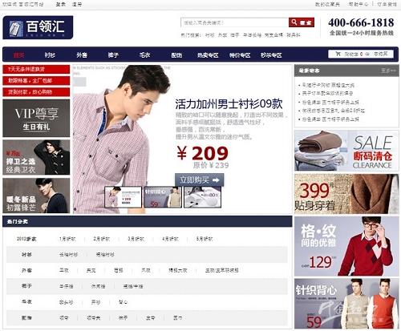Click the 衬衫 hot-search keyword under search box
Viewport: 401px width, 331px height.
pos(209,35)
